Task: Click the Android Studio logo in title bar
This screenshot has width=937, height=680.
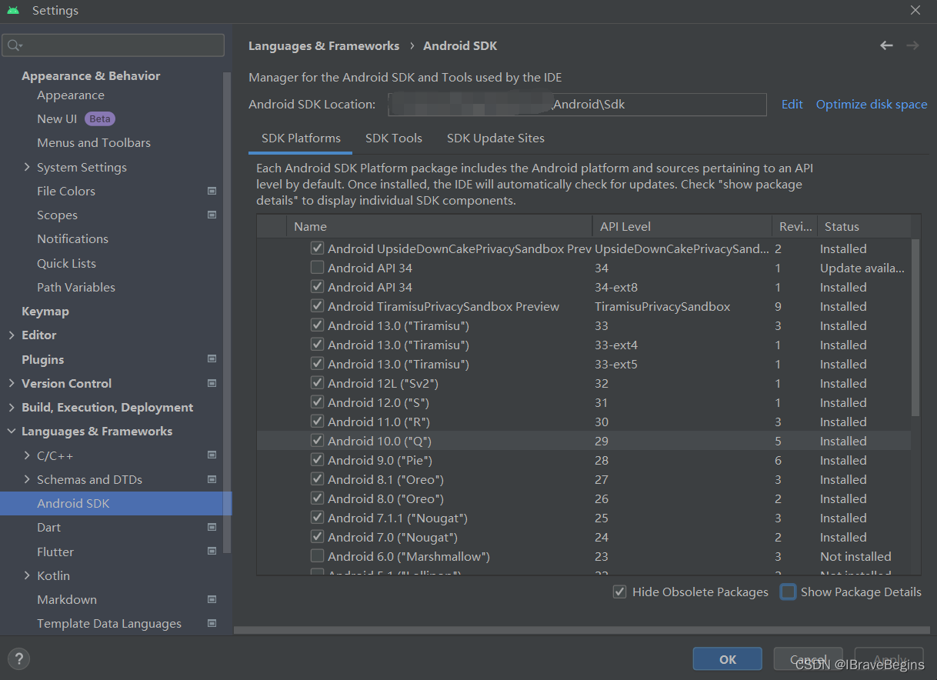Action: [x=13, y=11]
